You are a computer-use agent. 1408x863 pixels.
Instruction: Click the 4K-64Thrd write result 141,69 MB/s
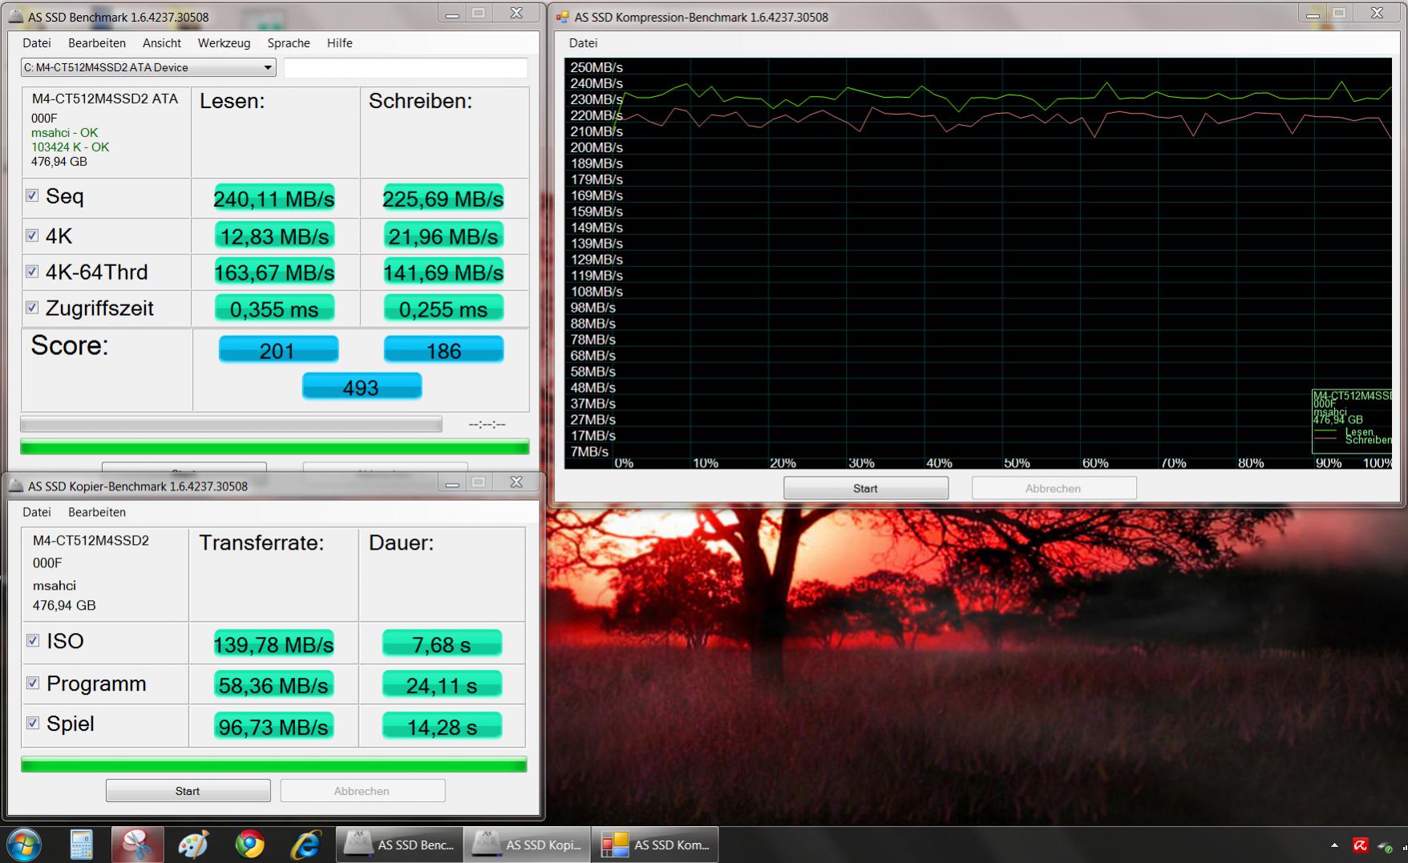click(443, 272)
